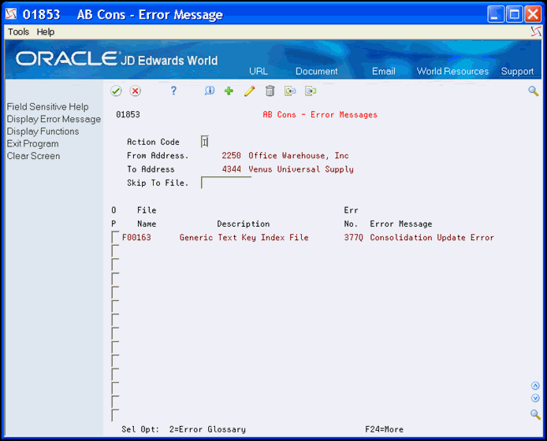Open the Email banner link
The width and height of the screenshot is (547, 441).
click(x=383, y=71)
